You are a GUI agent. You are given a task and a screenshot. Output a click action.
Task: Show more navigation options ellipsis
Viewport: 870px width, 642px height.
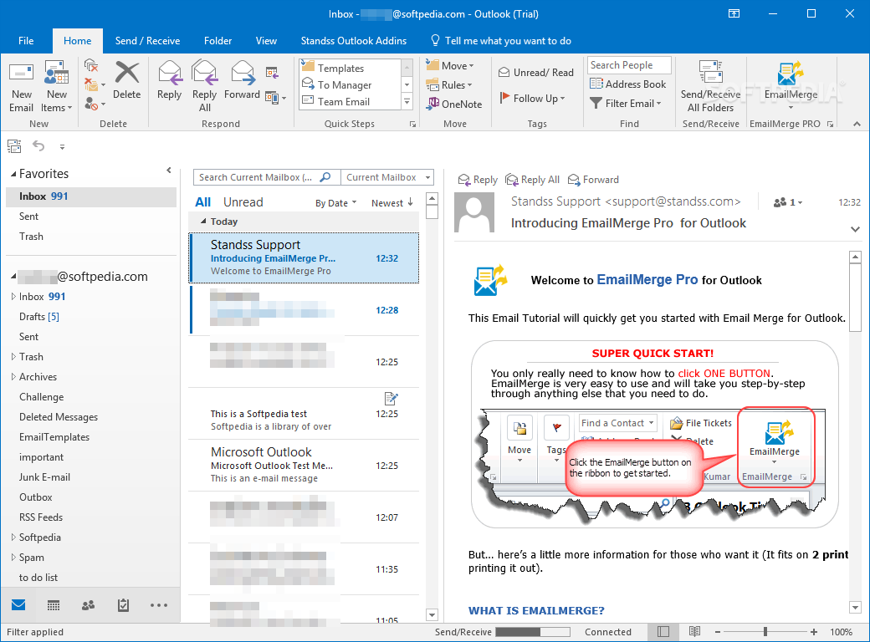tap(159, 605)
